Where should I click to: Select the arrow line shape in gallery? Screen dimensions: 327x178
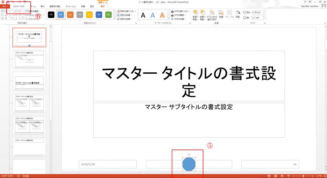click(x=13, y=11)
